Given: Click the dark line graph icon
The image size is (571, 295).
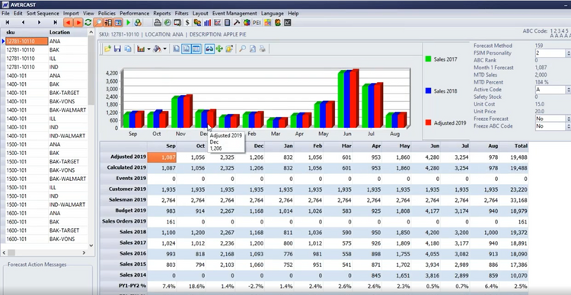Looking at the screenshot, I should [x=288, y=23].
